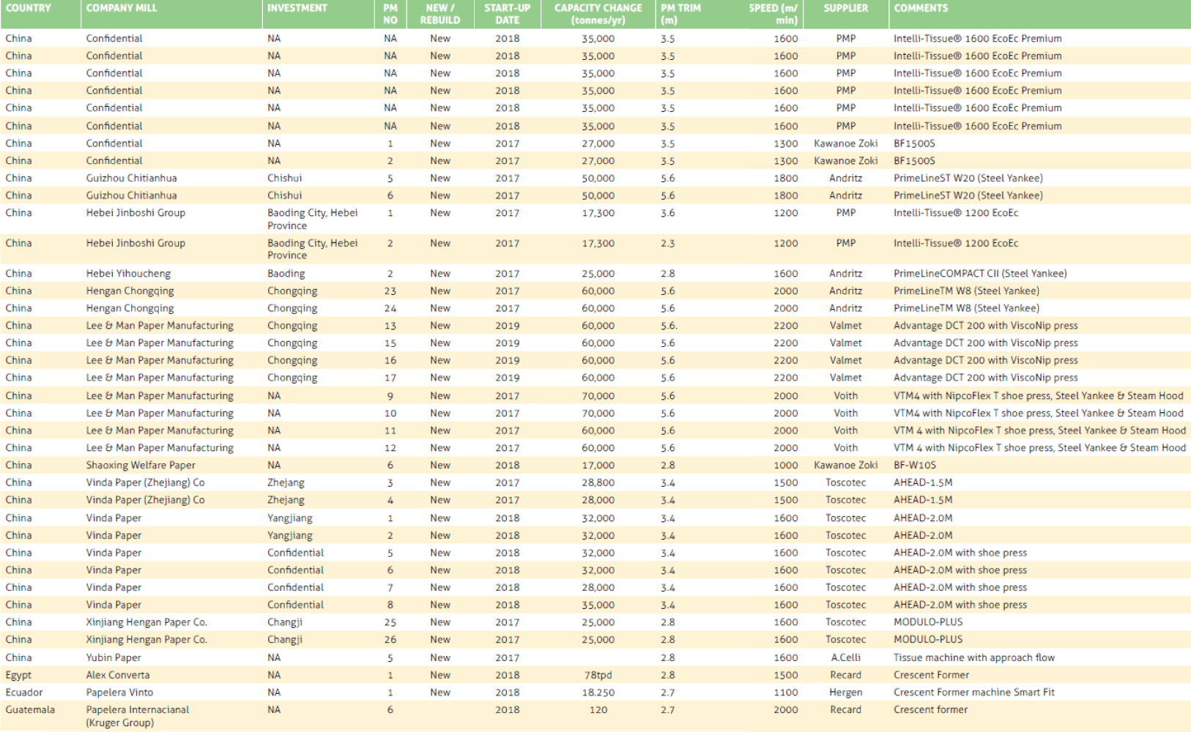
Task: Click 28,000 capacity in Vinda PM 7 row
Action: tap(598, 588)
